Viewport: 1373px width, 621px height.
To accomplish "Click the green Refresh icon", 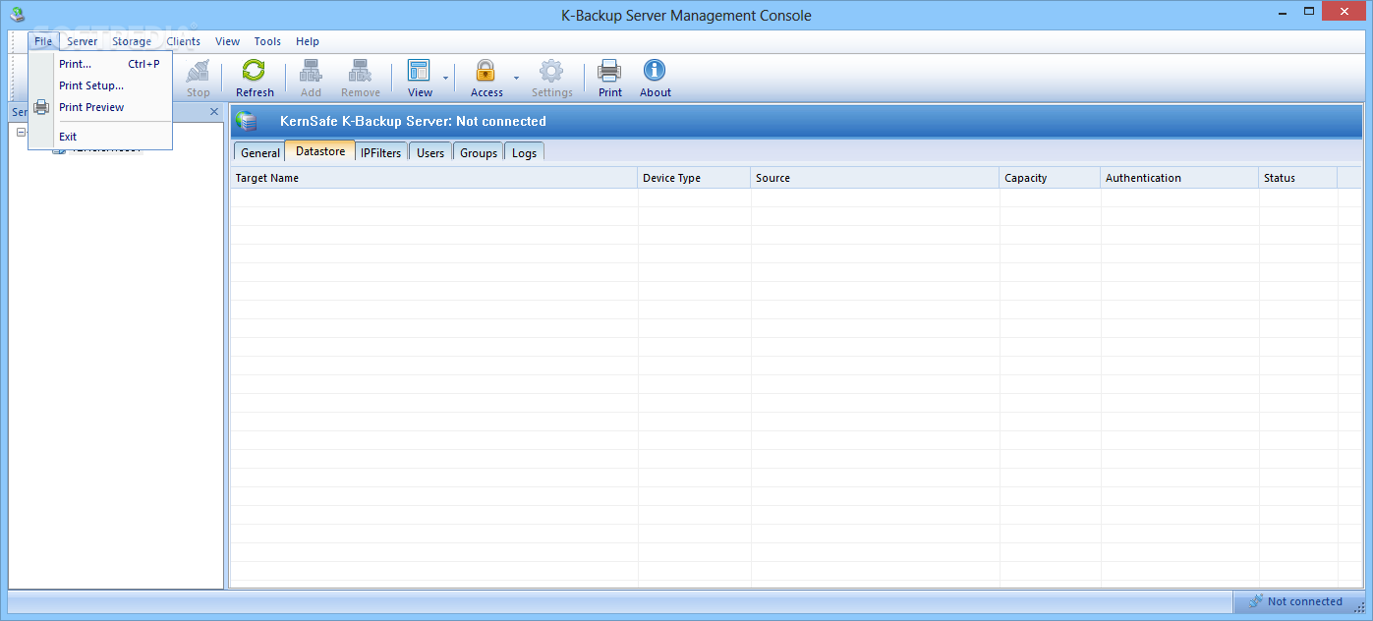I will [254, 71].
